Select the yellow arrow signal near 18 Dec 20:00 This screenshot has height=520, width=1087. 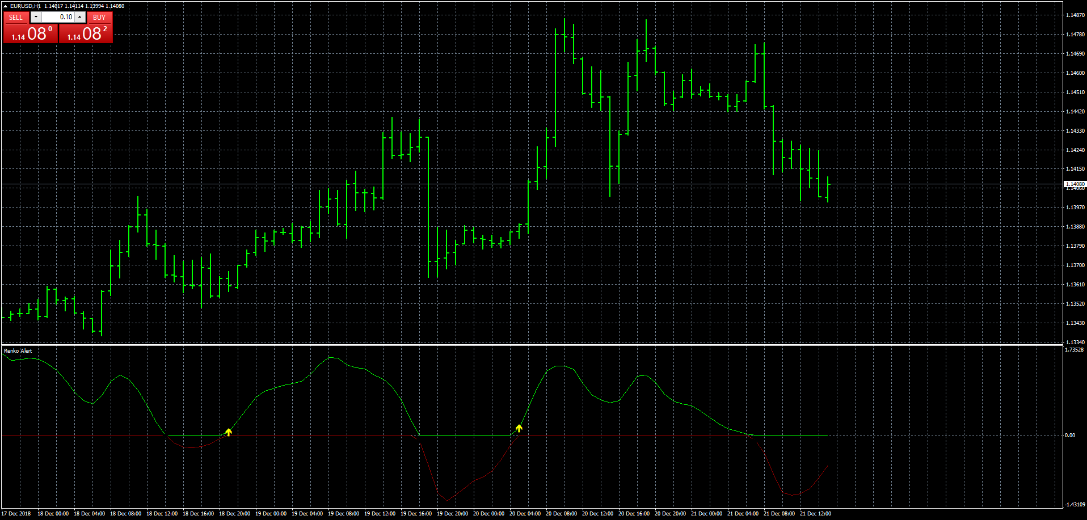(228, 432)
